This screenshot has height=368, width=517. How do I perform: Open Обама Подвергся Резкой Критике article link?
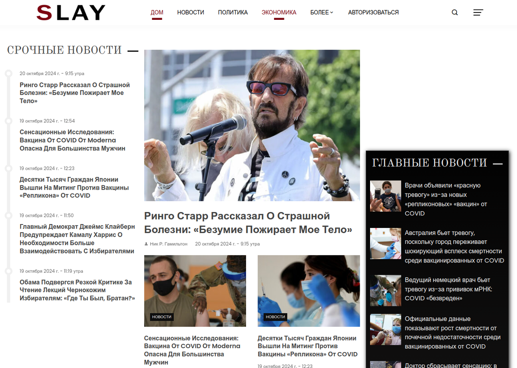coord(77,290)
